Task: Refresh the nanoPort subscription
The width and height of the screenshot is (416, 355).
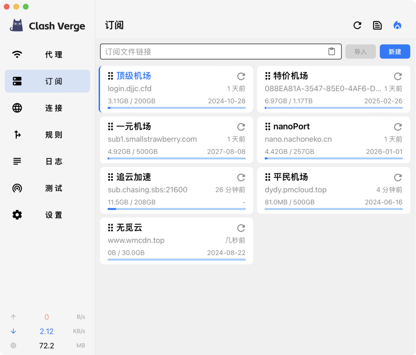Action: [398, 127]
